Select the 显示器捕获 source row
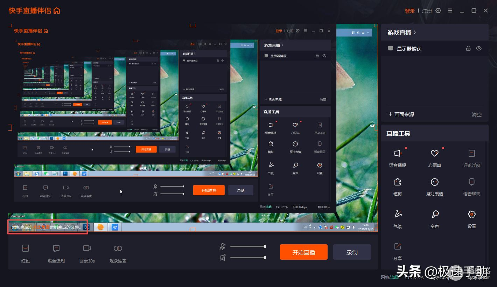The width and height of the screenshot is (497, 287). point(435,48)
